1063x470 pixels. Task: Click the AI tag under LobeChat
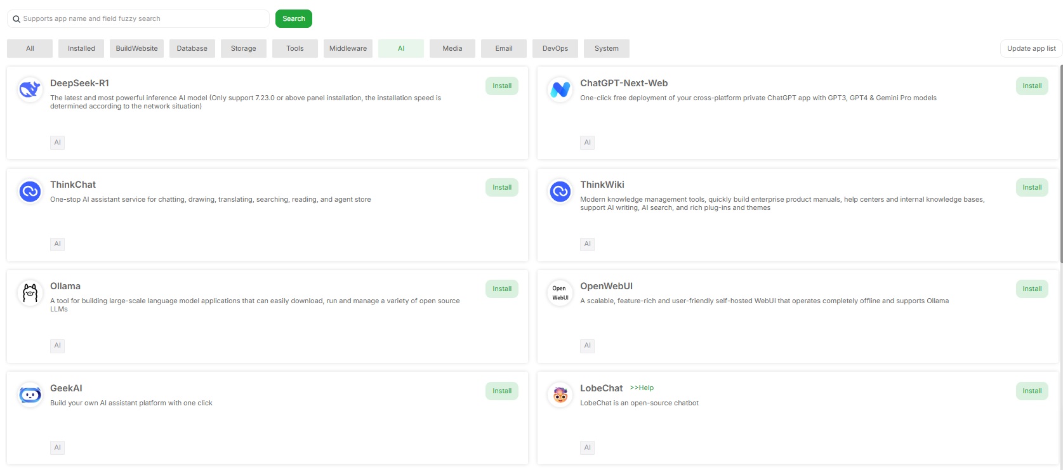tap(587, 447)
